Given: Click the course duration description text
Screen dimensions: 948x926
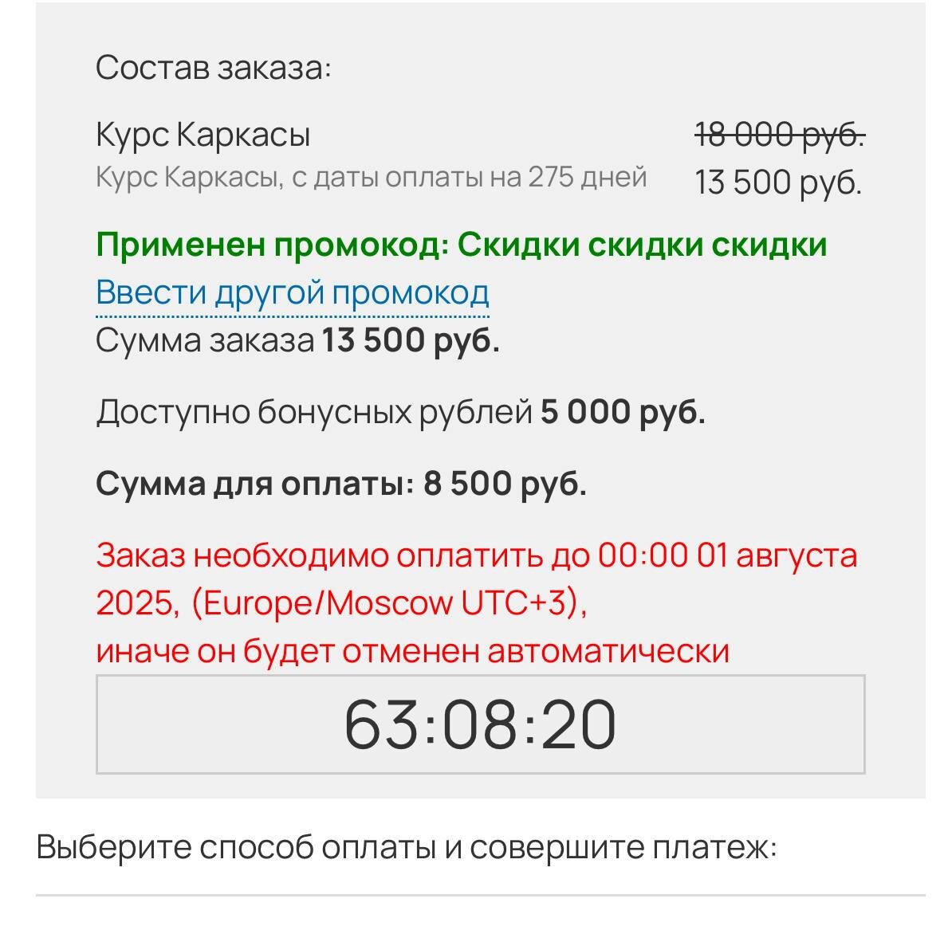Looking at the screenshot, I should [372, 176].
